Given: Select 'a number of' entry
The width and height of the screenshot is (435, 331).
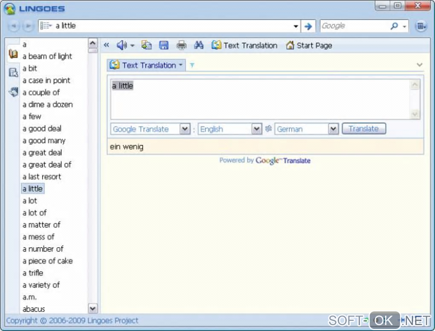Looking at the screenshot, I should [x=43, y=249].
